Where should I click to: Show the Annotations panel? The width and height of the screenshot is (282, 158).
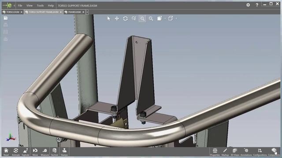[x=246, y=152]
